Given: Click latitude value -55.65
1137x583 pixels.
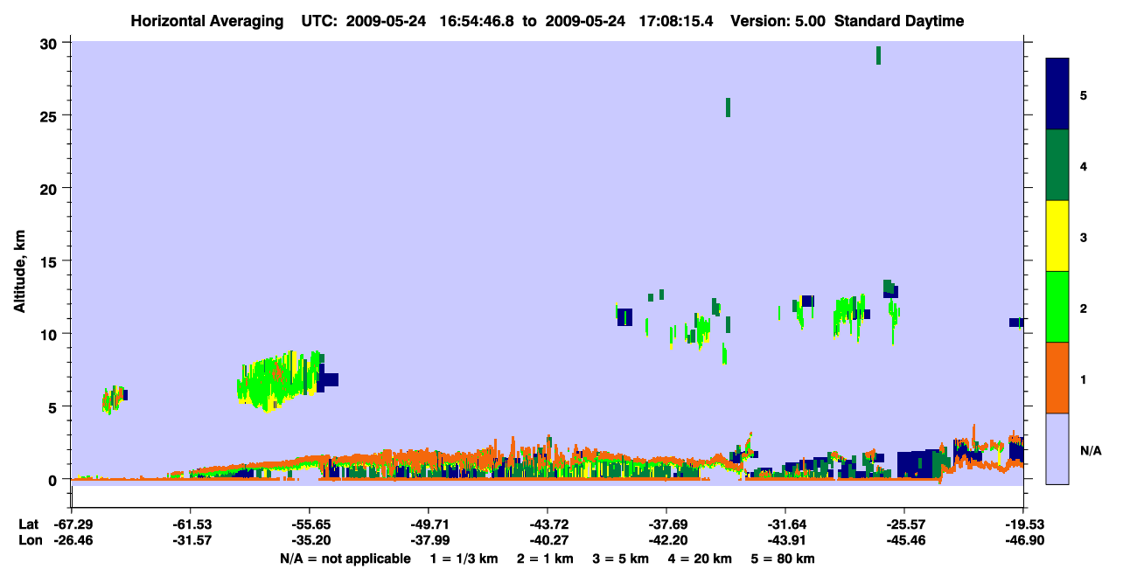Looking at the screenshot, I should (x=310, y=524).
